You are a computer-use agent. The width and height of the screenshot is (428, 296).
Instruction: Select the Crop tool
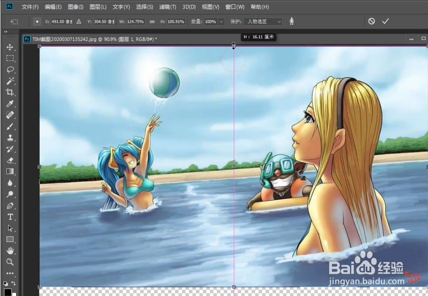pos(10,92)
